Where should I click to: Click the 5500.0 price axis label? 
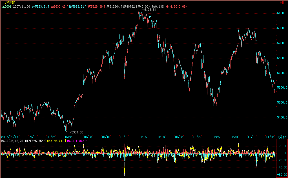[282, 103]
